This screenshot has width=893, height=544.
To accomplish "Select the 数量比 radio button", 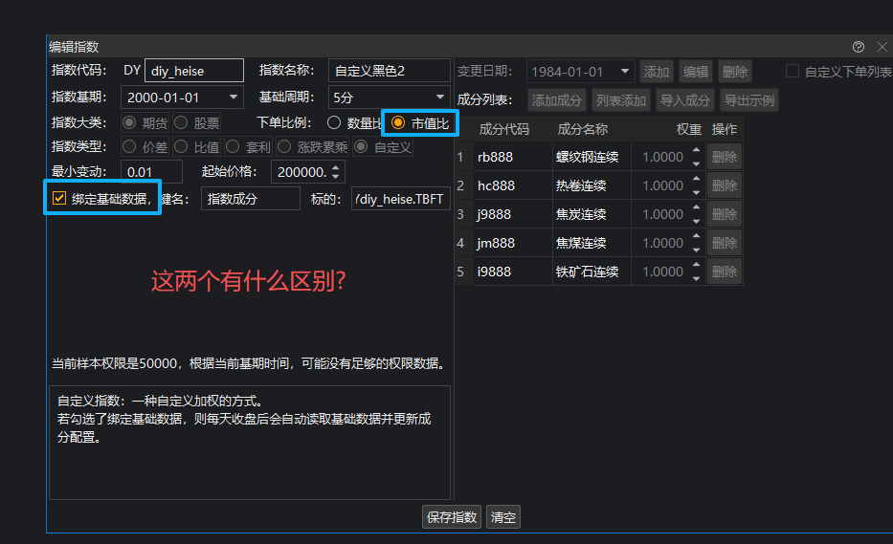I will click(x=334, y=122).
